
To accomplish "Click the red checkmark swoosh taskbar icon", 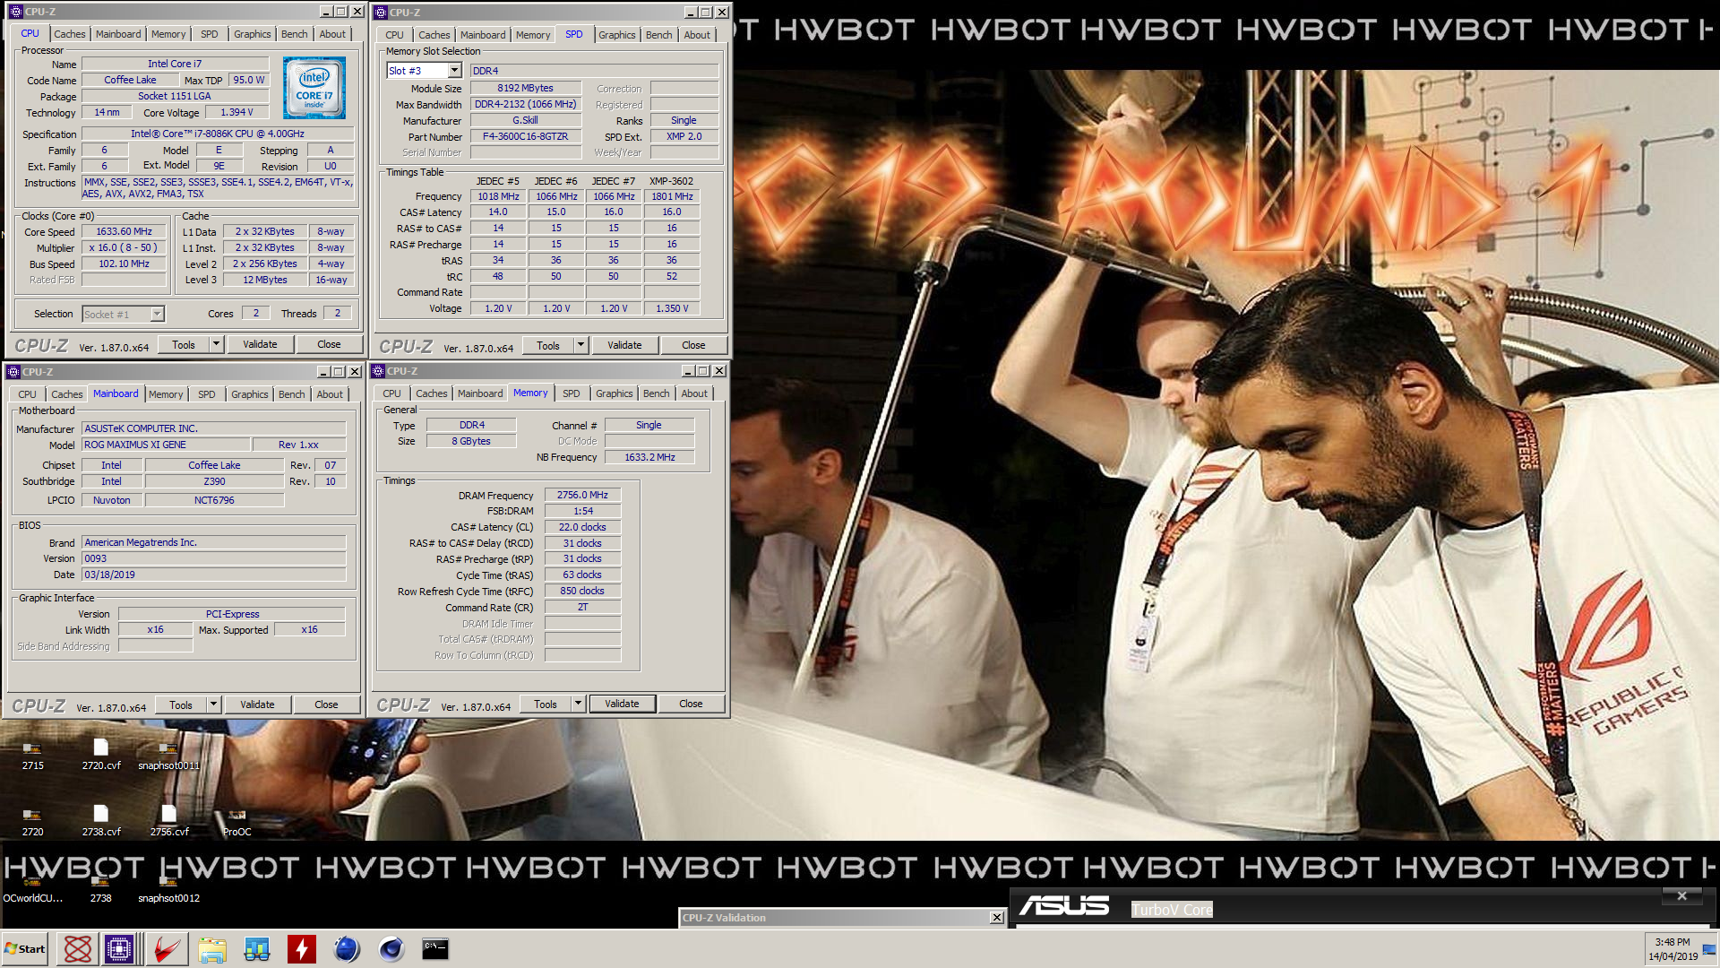I will tap(167, 948).
